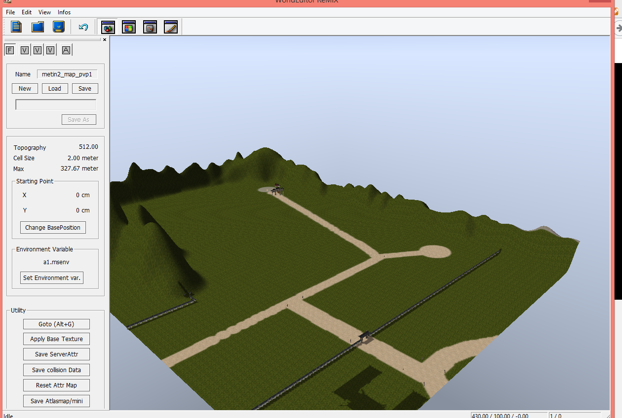Open the View menu
The image size is (622, 418).
click(44, 12)
